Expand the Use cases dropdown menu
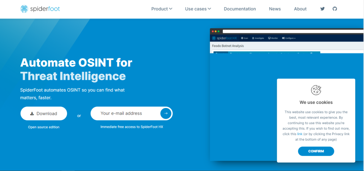 point(198,9)
